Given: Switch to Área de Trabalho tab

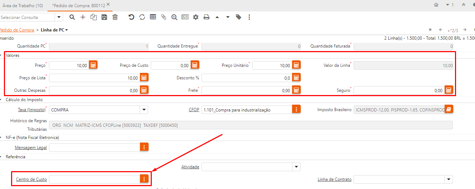Looking at the screenshot, I should (x=22, y=5).
